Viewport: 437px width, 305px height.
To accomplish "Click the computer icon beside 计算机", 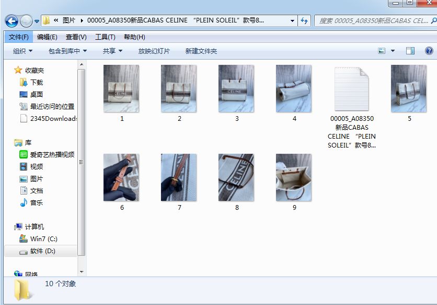I will point(18,227).
